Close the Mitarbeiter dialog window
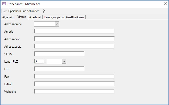 (165, 4)
